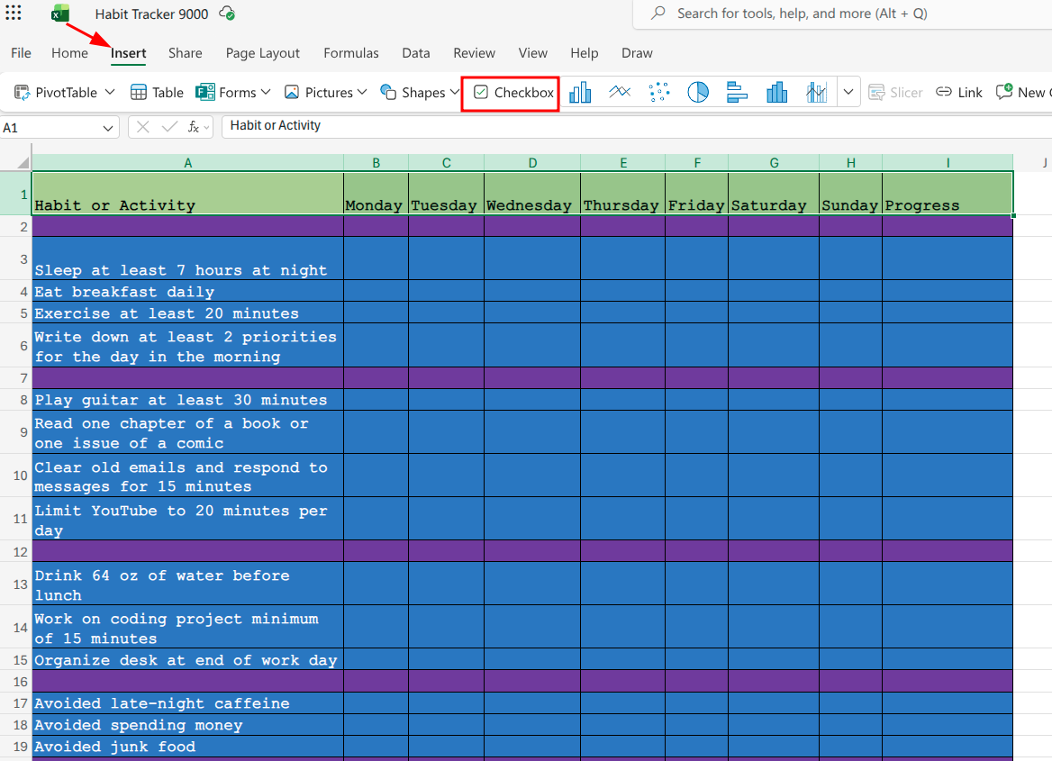Insert a PivotTable
Screen dimensions: 1052x761
coord(57,93)
